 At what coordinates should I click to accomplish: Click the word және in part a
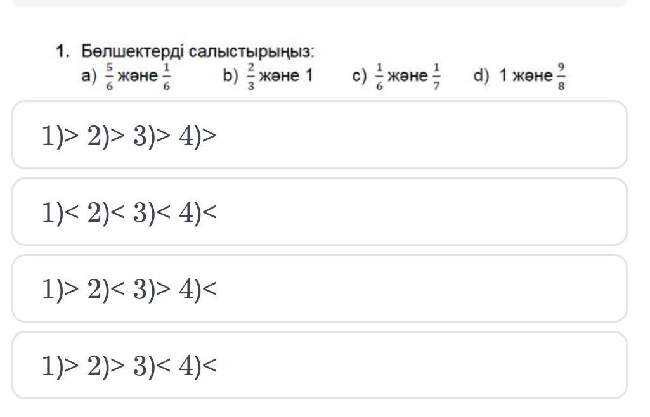pyautogui.click(x=138, y=76)
